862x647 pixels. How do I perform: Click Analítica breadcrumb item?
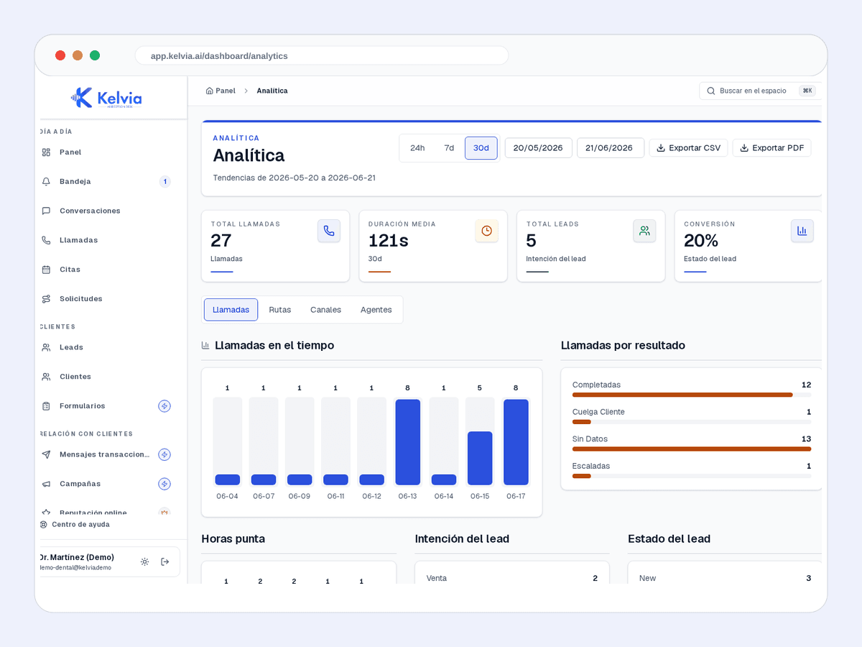pyautogui.click(x=272, y=91)
